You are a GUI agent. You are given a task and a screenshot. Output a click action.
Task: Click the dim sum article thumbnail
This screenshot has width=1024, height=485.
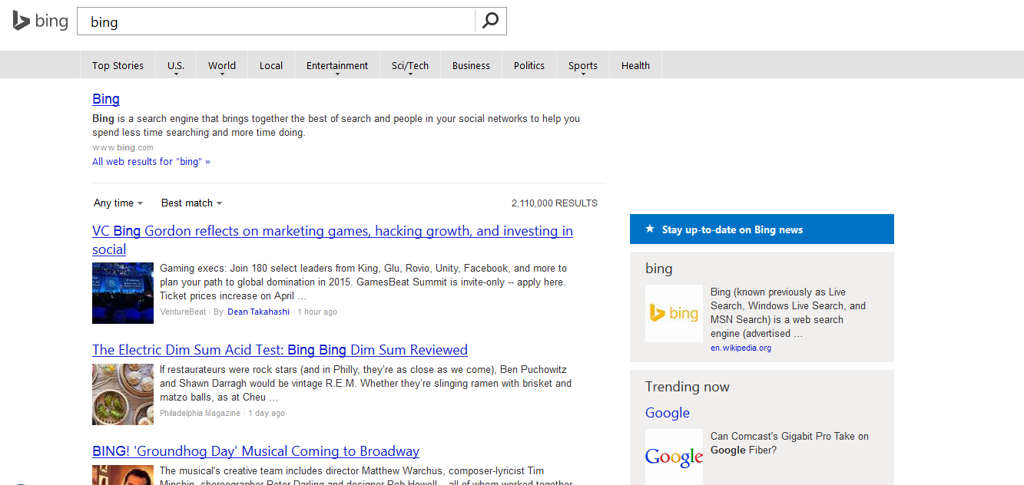pyautogui.click(x=122, y=394)
